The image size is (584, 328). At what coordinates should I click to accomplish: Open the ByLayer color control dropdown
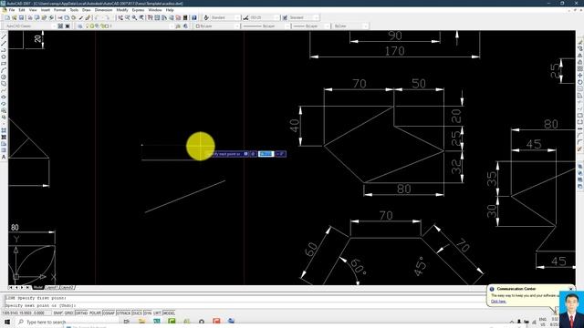point(217,26)
